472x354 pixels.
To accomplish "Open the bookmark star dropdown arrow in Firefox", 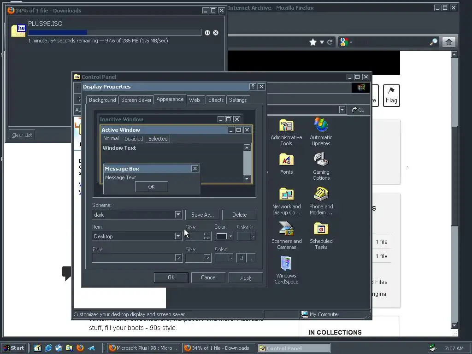I will pyautogui.click(x=321, y=42).
